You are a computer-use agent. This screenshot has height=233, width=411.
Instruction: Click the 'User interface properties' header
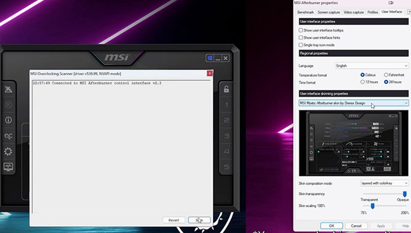(353, 22)
